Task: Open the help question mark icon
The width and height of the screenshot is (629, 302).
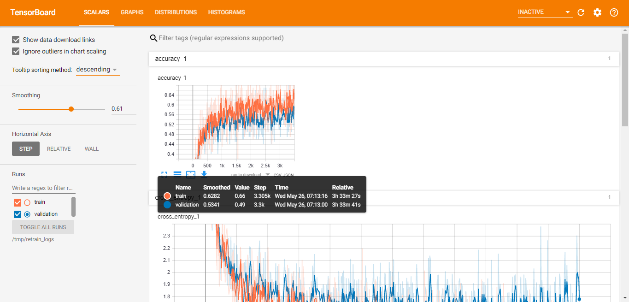Action: coord(614,12)
